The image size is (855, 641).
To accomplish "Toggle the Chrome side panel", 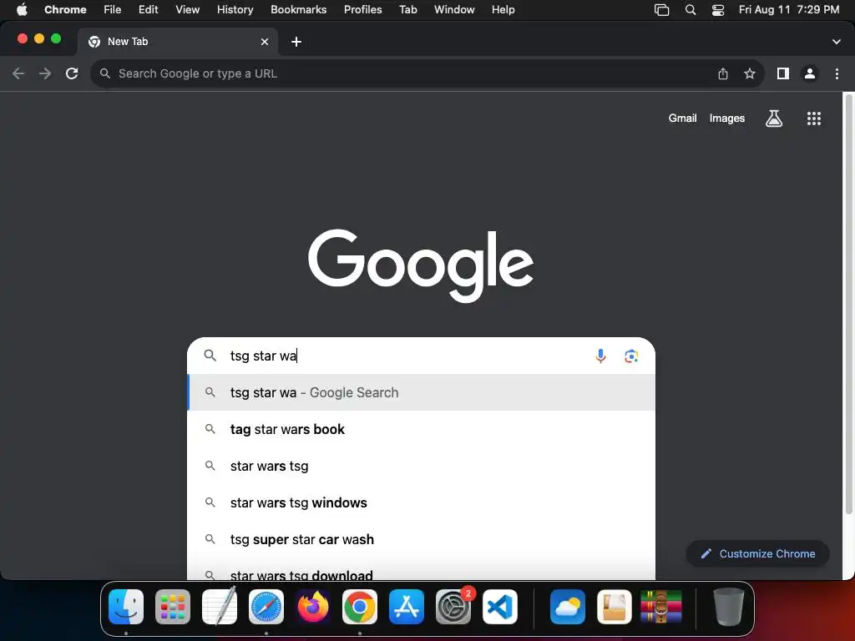I will (783, 73).
